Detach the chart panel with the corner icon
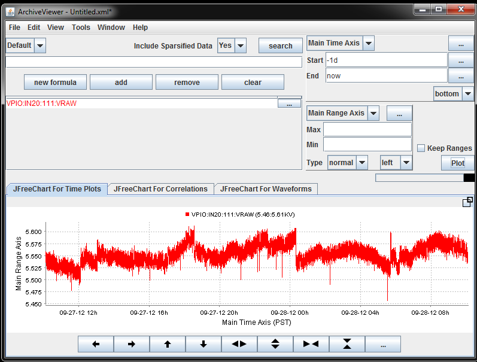Viewport: 477px width, 362px height. (467, 202)
